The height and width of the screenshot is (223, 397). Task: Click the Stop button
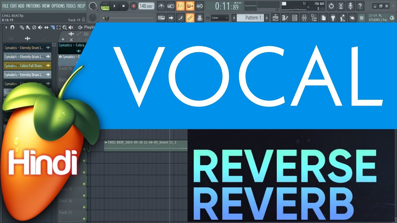(x=123, y=6)
